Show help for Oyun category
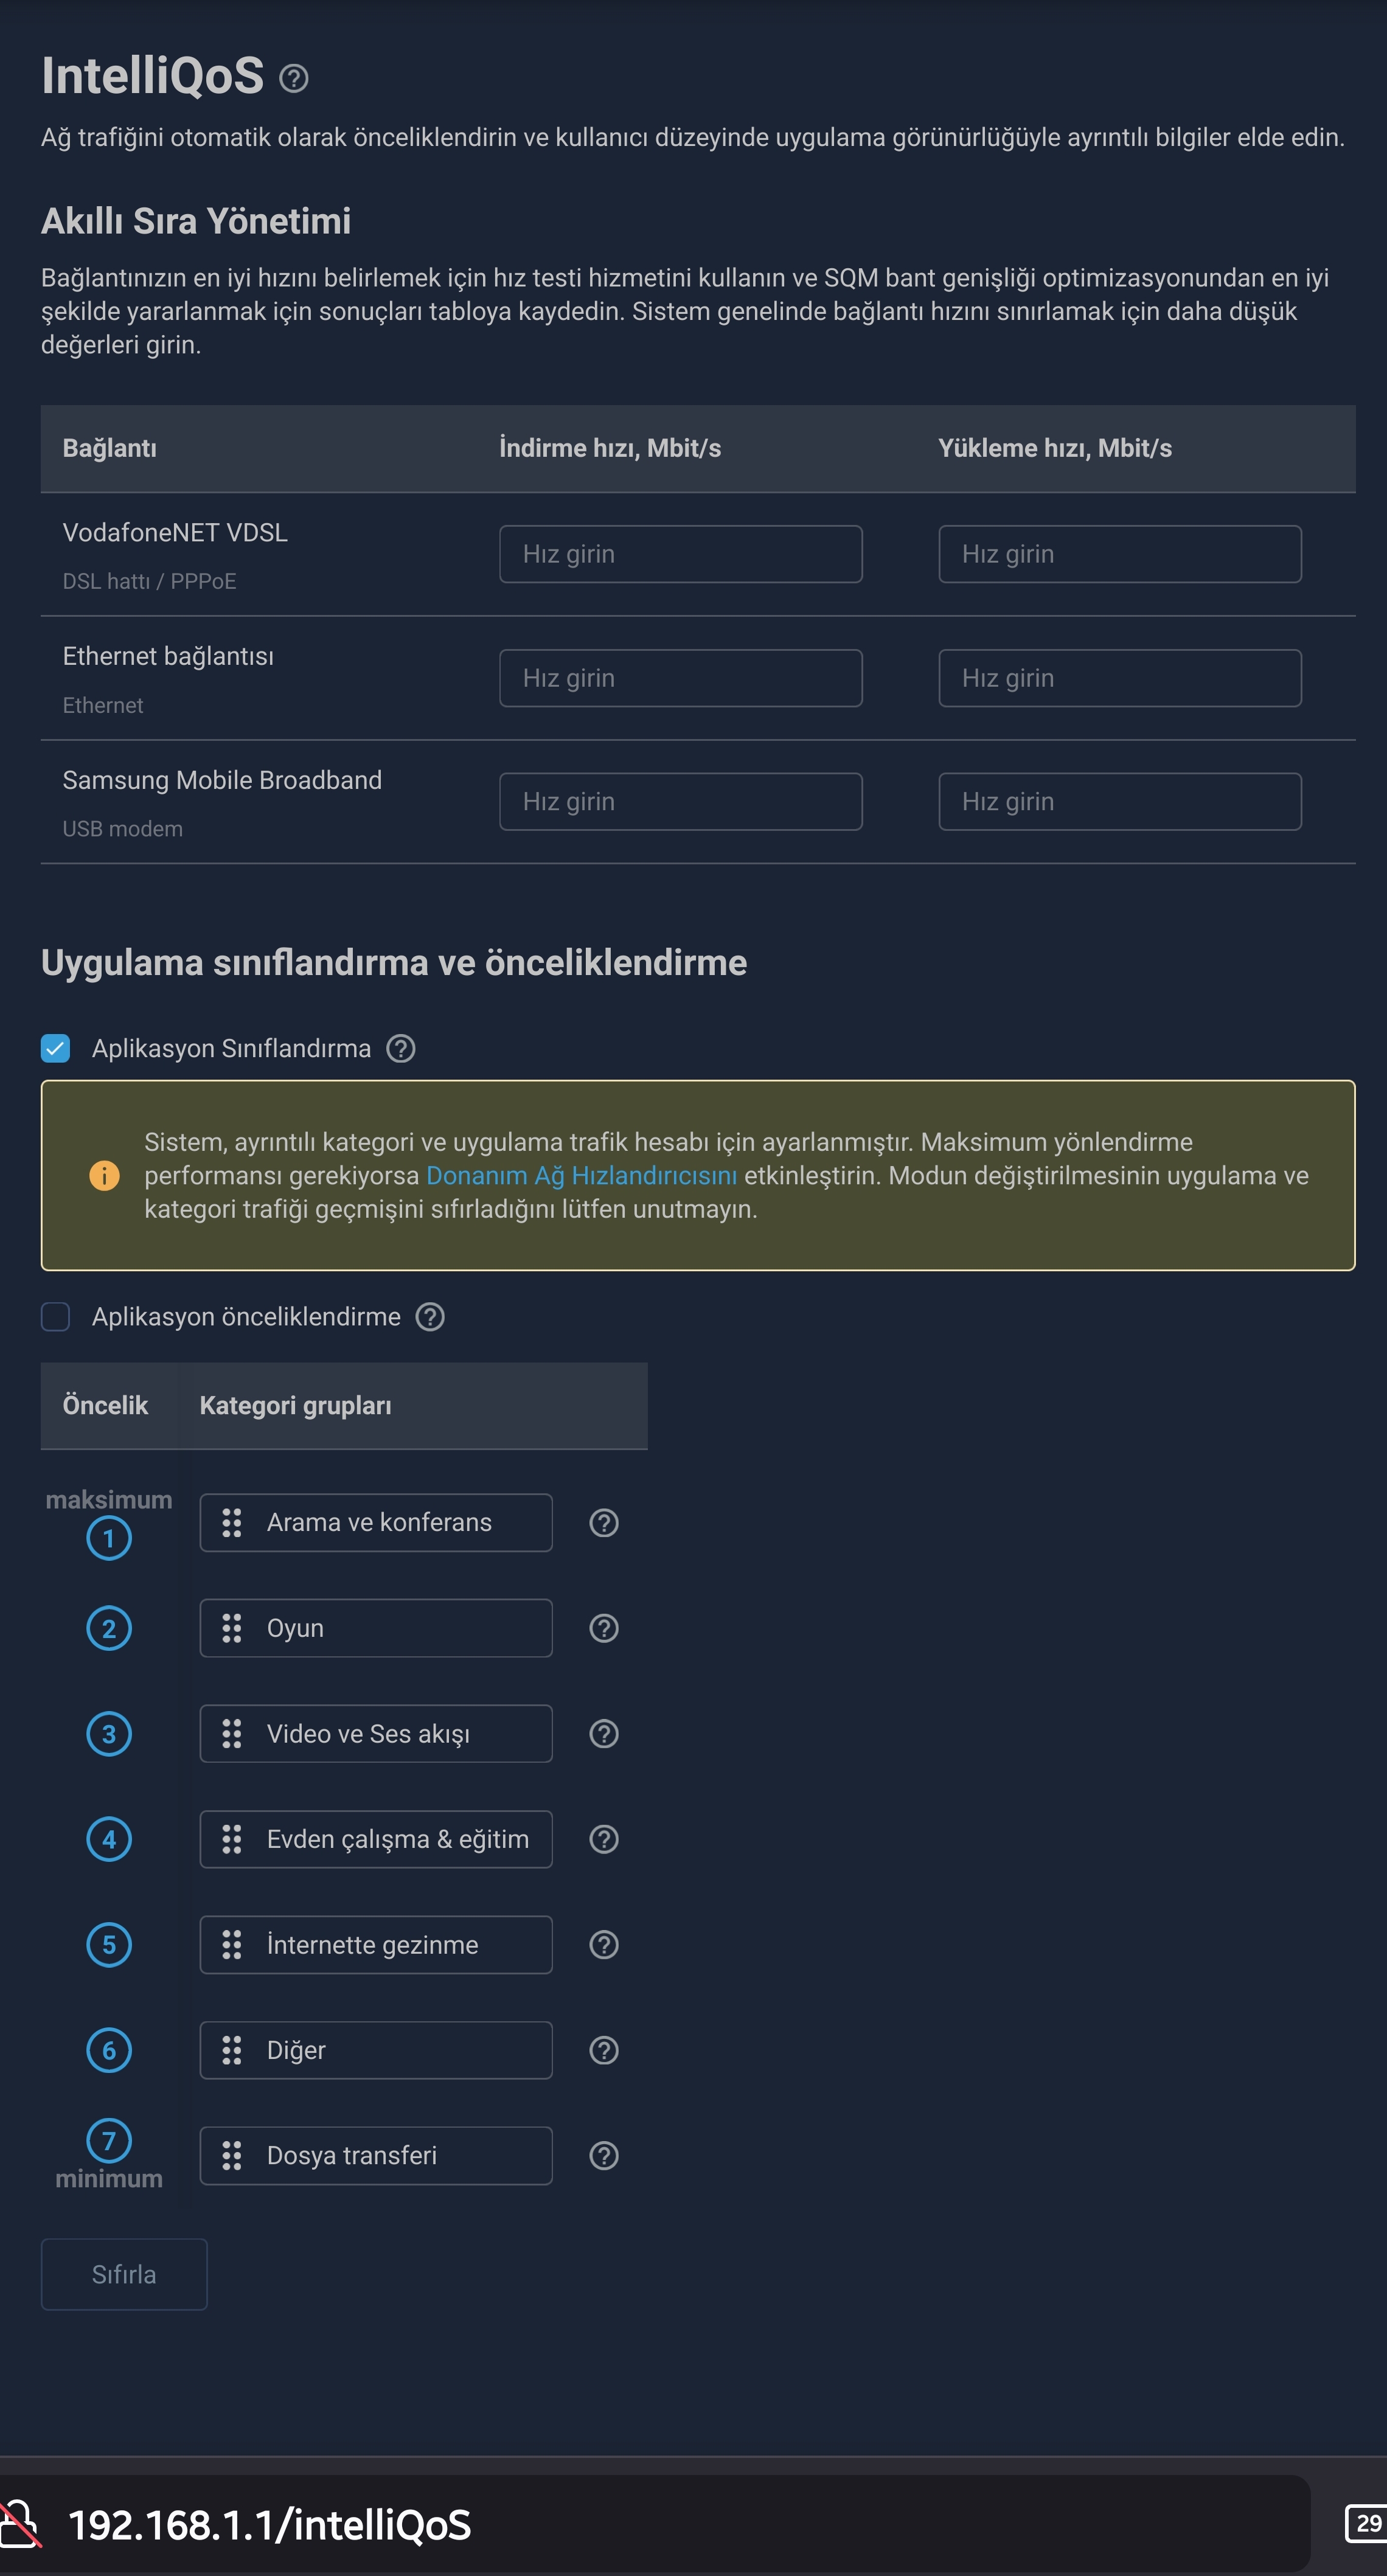 point(604,1628)
